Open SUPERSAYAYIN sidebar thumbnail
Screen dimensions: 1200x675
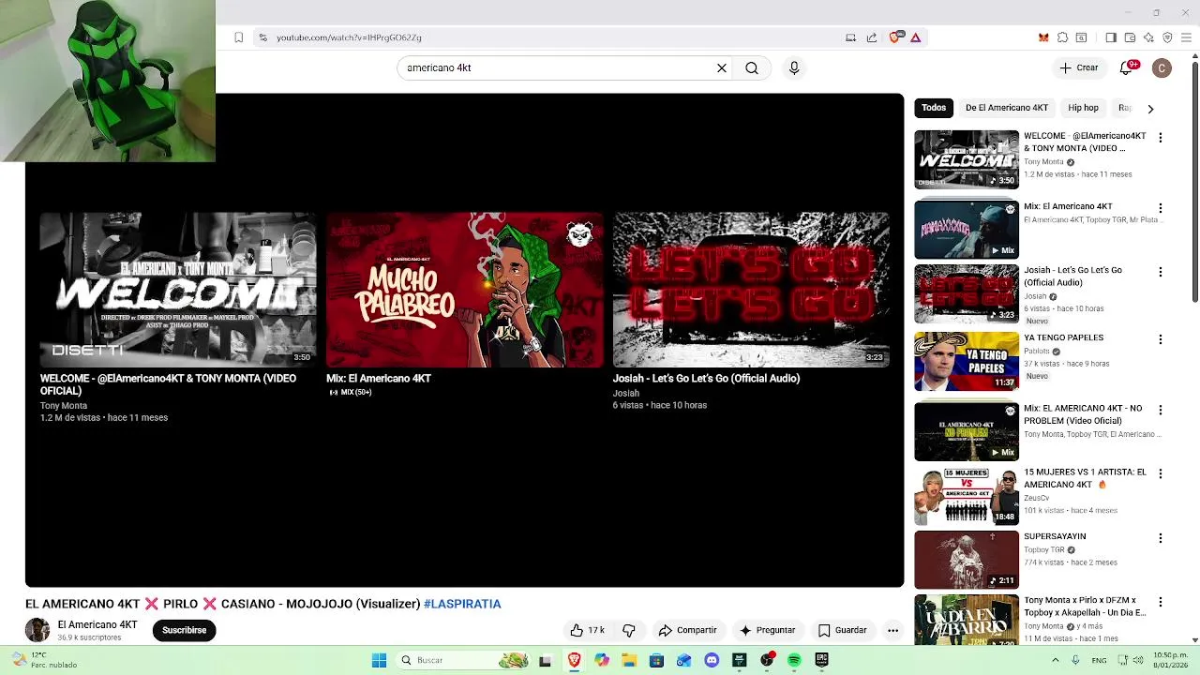click(x=967, y=560)
